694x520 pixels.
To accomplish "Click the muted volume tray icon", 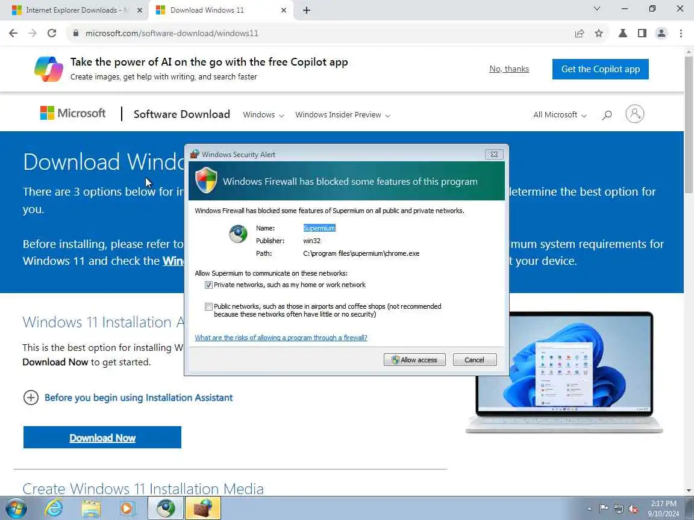I will pyautogui.click(x=633, y=509).
